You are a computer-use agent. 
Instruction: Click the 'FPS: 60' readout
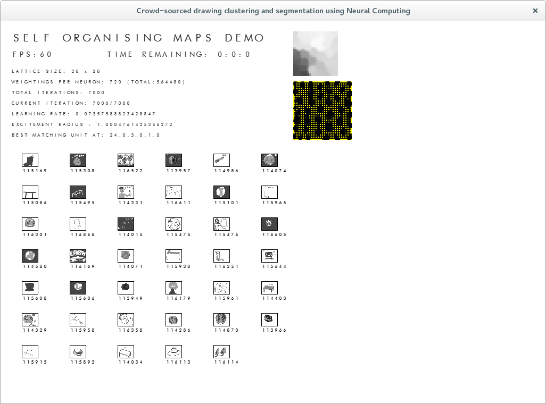tap(32, 54)
